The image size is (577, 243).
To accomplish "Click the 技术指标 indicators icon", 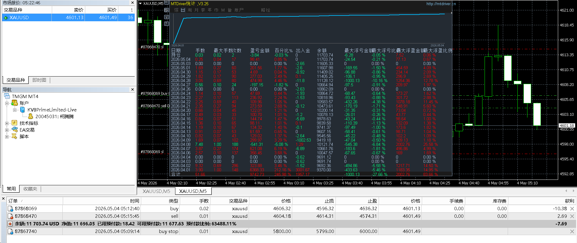I will [14, 123].
